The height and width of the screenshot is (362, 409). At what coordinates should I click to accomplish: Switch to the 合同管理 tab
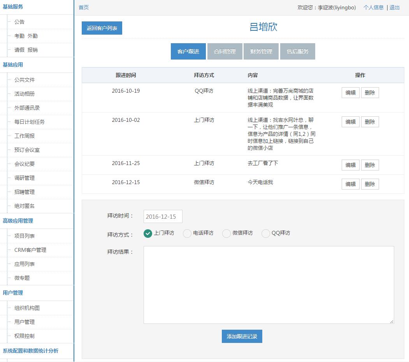(x=225, y=51)
